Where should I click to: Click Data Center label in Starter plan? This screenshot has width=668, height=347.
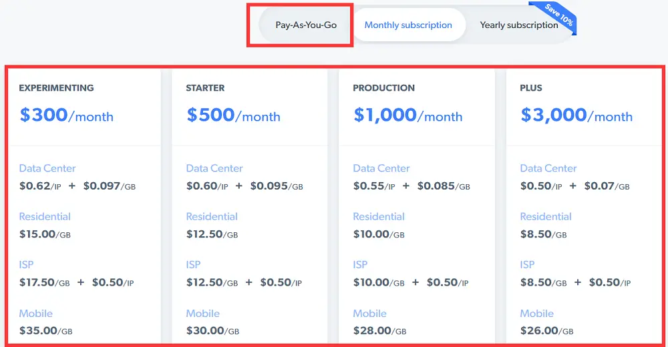coord(214,168)
